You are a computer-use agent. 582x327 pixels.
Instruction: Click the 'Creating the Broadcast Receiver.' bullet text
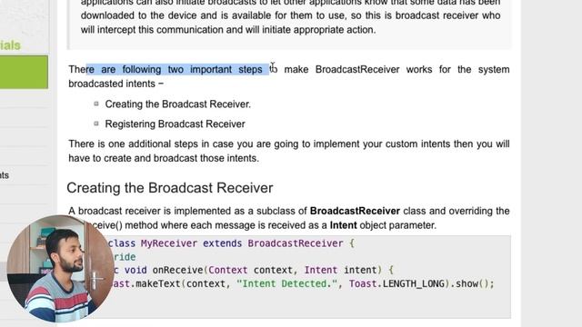[178, 104]
